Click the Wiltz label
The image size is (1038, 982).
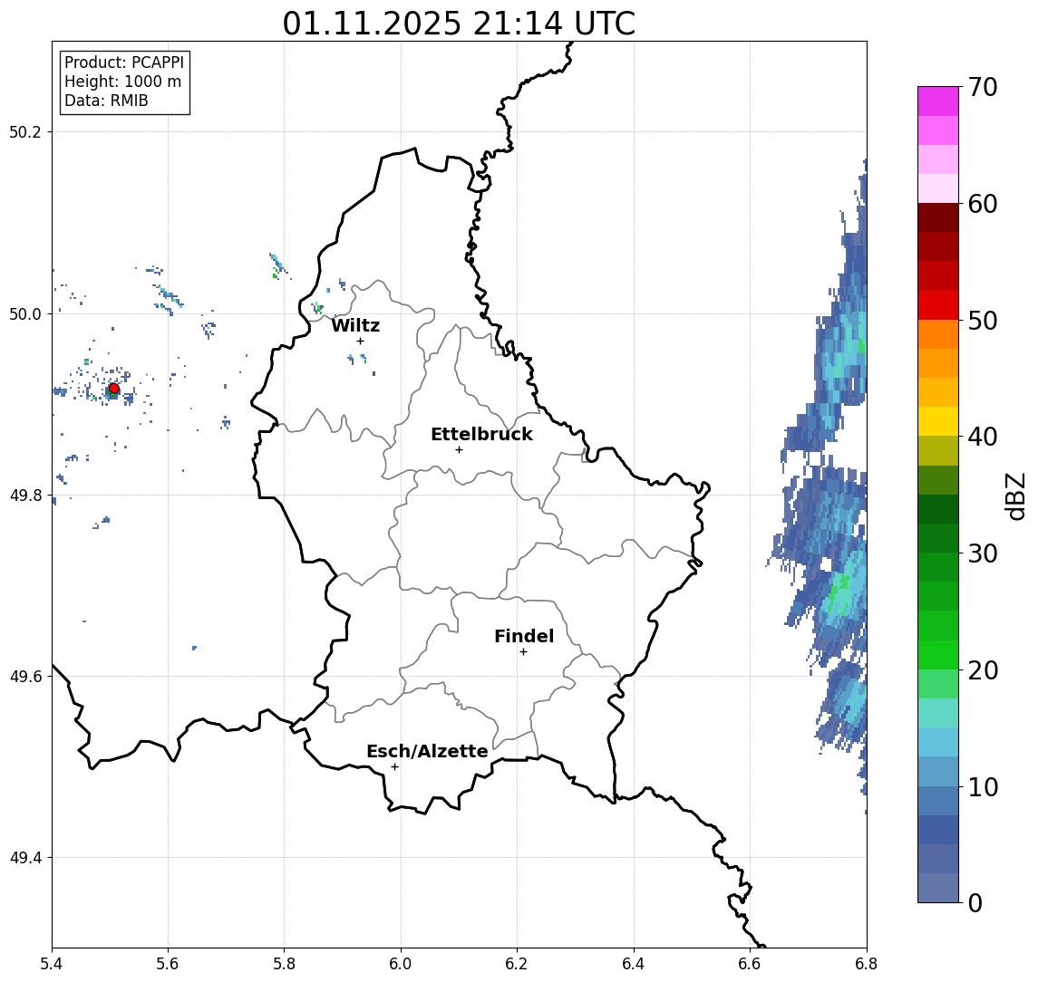tap(355, 325)
